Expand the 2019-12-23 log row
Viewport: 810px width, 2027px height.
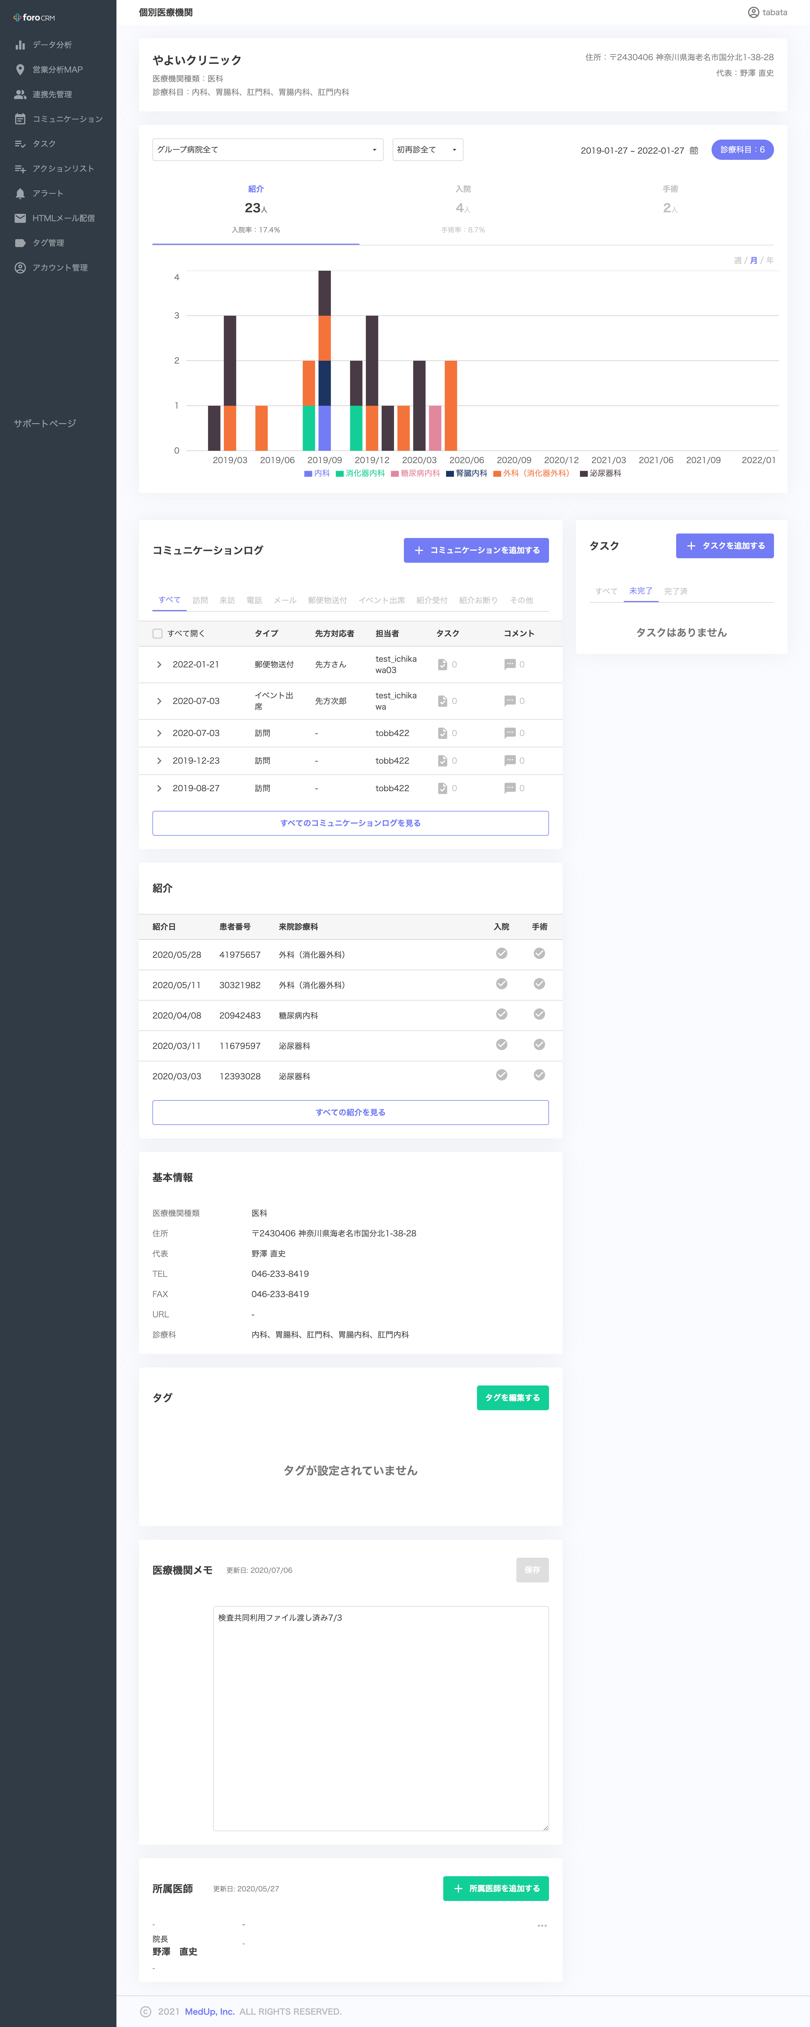[x=159, y=761]
